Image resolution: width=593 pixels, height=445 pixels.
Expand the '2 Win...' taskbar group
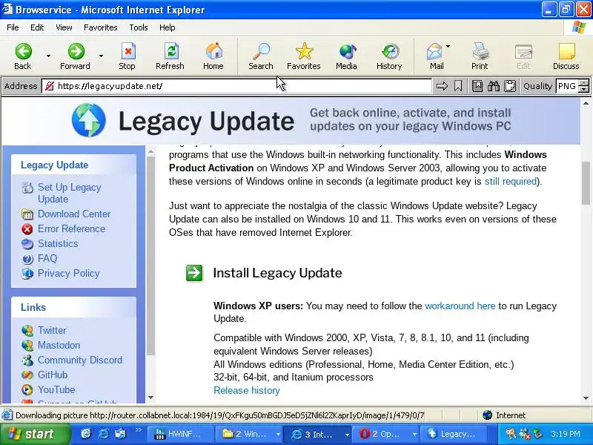click(278, 434)
